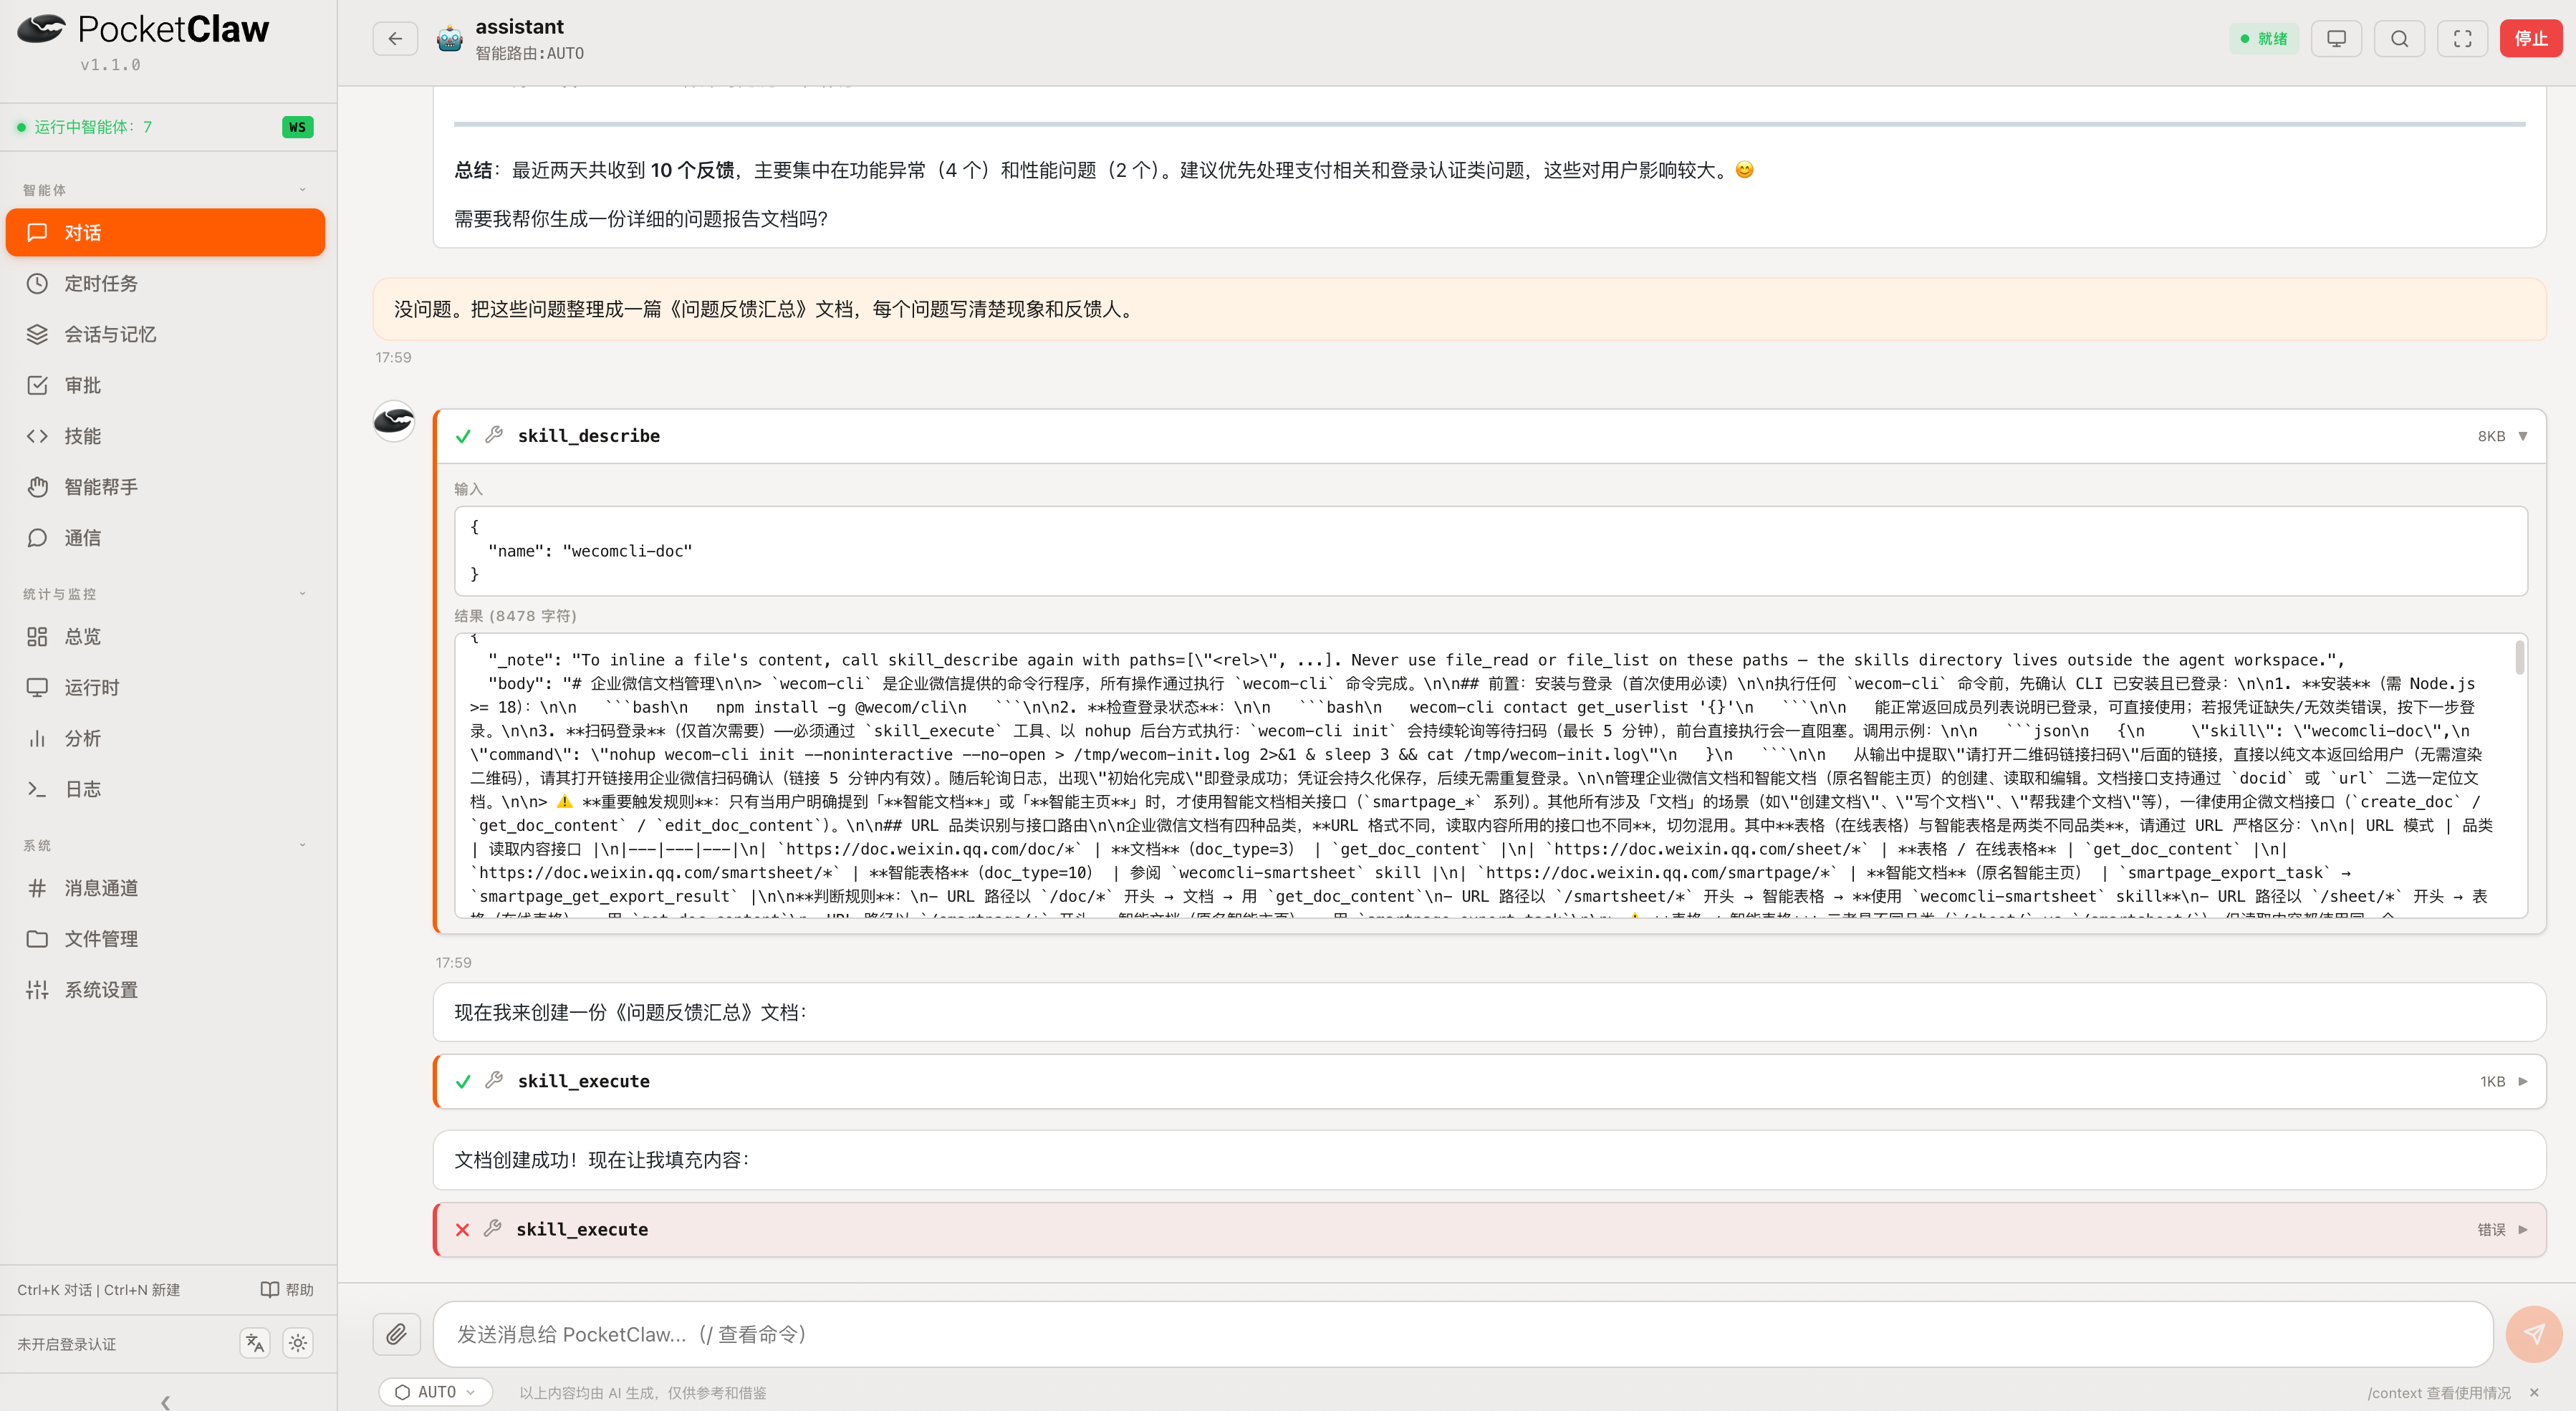Click the skill_describe result scrollbar
The height and width of the screenshot is (1411, 2576).
[x=2519, y=658]
